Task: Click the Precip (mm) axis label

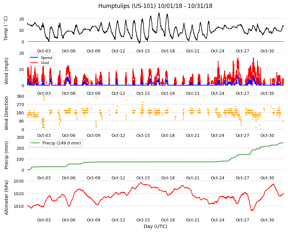Action: (6, 155)
